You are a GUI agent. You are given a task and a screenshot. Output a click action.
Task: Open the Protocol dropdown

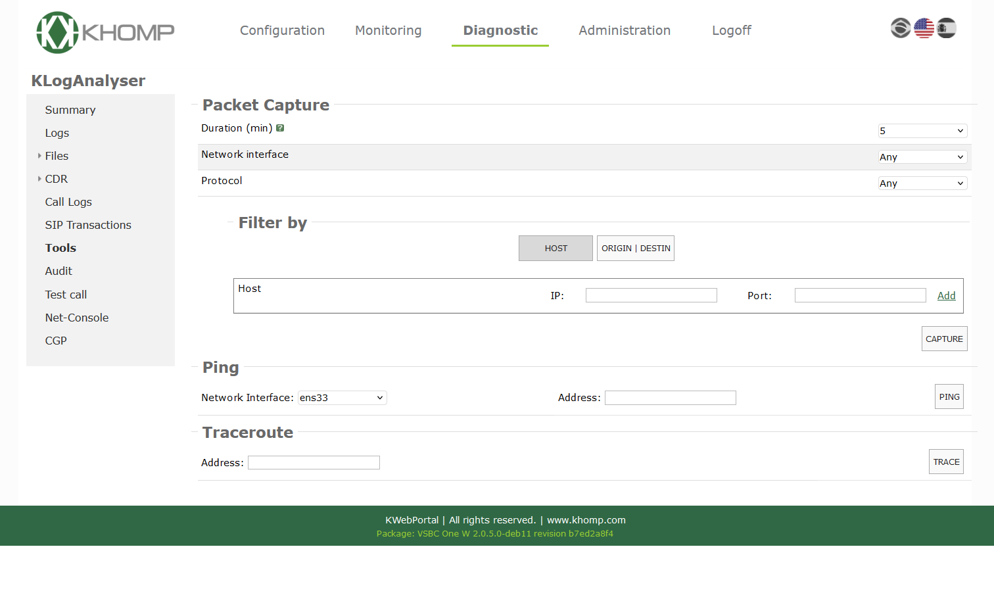click(x=922, y=183)
